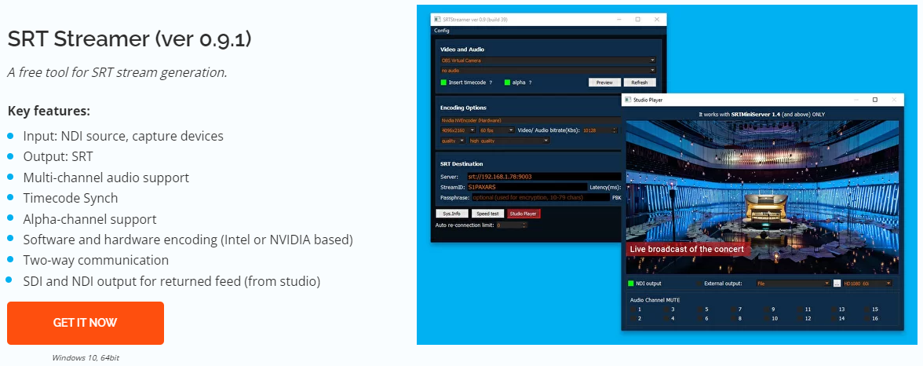923x366 pixels.
Task: Mute audio channel 5
Action: point(700,309)
